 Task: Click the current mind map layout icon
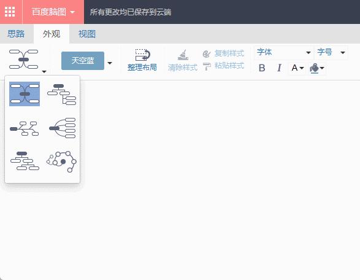pos(24,60)
